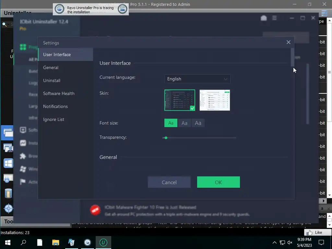Viewport: 332px width, 249px height.
Task: Select Revo Browser Extensions plug icon
Action: pyautogui.click(x=8, y=178)
